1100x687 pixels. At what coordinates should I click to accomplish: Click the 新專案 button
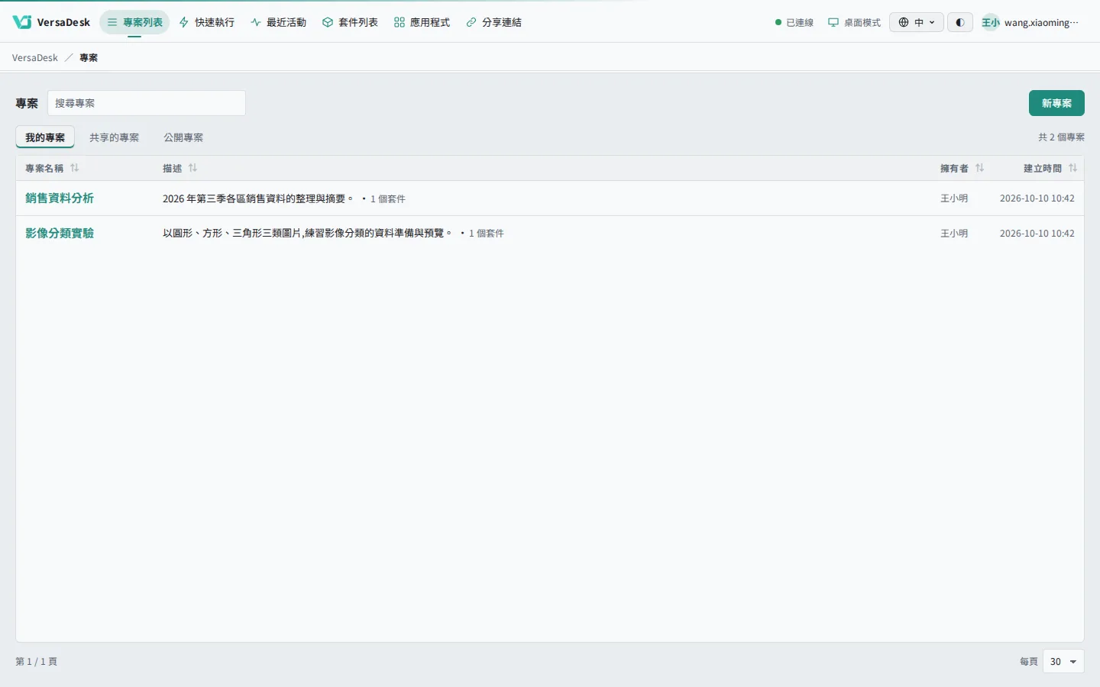pos(1056,103)
